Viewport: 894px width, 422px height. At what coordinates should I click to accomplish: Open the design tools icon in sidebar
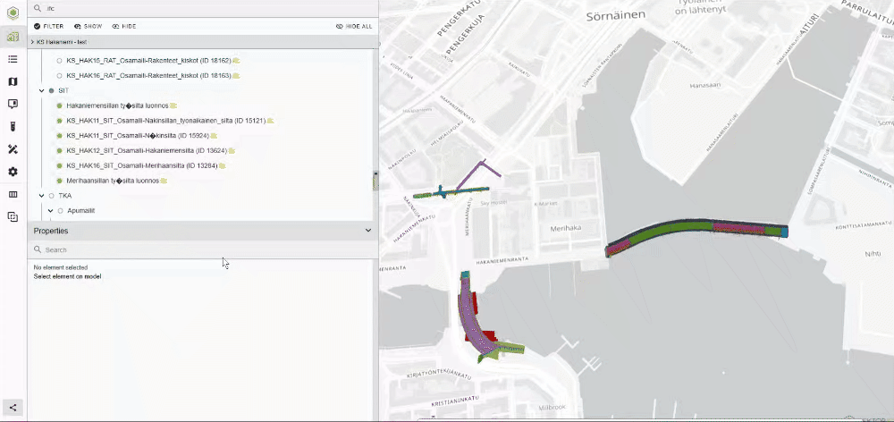(13, 148)
